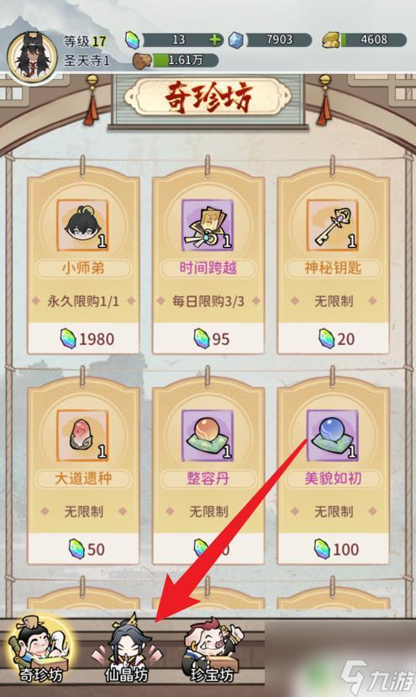This screenshot has height=697, width=416.
Task: Tap the 整容丹 orange pill icon
Action: 208,436
